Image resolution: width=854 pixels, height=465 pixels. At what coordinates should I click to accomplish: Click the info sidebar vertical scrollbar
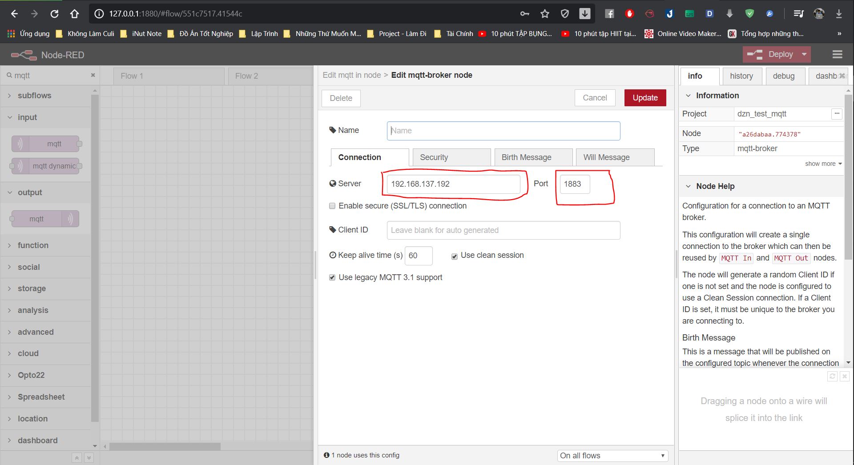click(x=848, y=177)
